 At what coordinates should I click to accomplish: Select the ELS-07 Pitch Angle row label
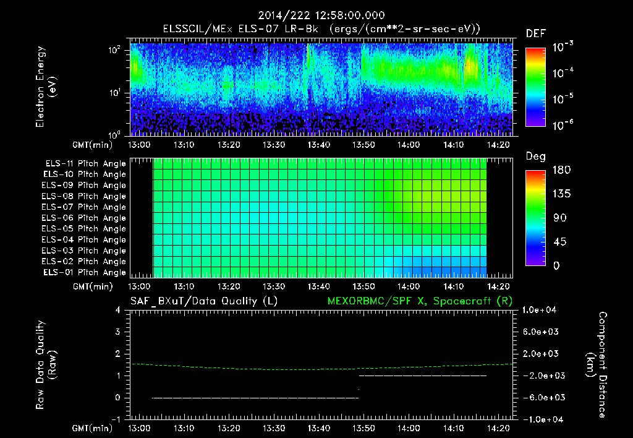[x=83, y=207]
